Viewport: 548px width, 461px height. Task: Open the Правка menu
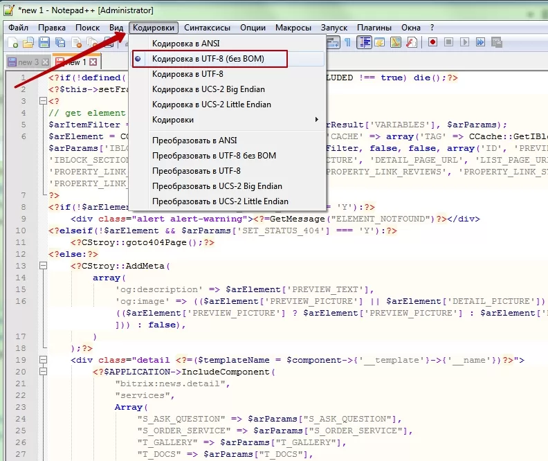(52, 28)
